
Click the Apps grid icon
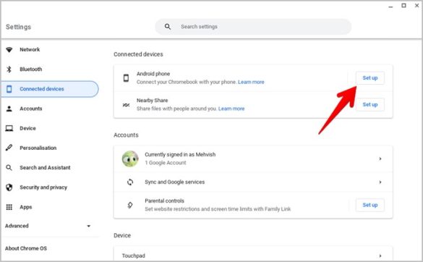(x=9, y=207)
